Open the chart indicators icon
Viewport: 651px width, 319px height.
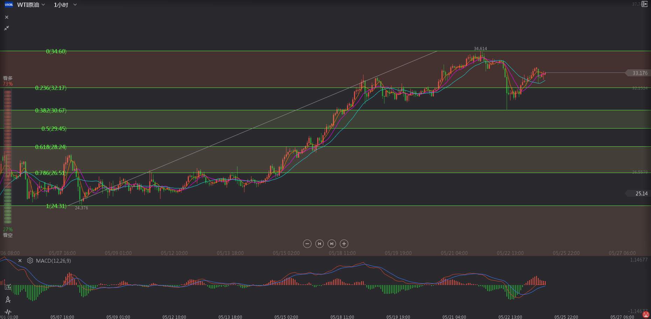point(8,287)
